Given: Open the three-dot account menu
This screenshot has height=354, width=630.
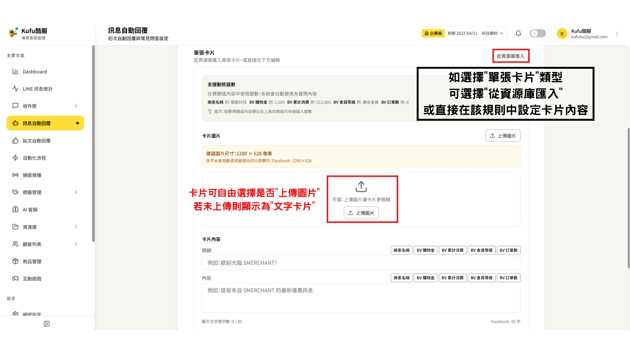Looking at the screenshot, I should (617, 33).
